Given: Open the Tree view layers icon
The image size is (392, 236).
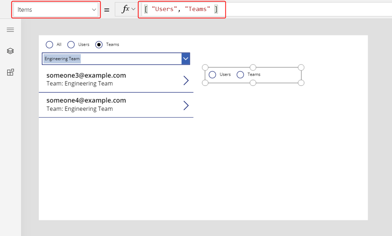Looking at the screenshot, I should pos(10,51).
